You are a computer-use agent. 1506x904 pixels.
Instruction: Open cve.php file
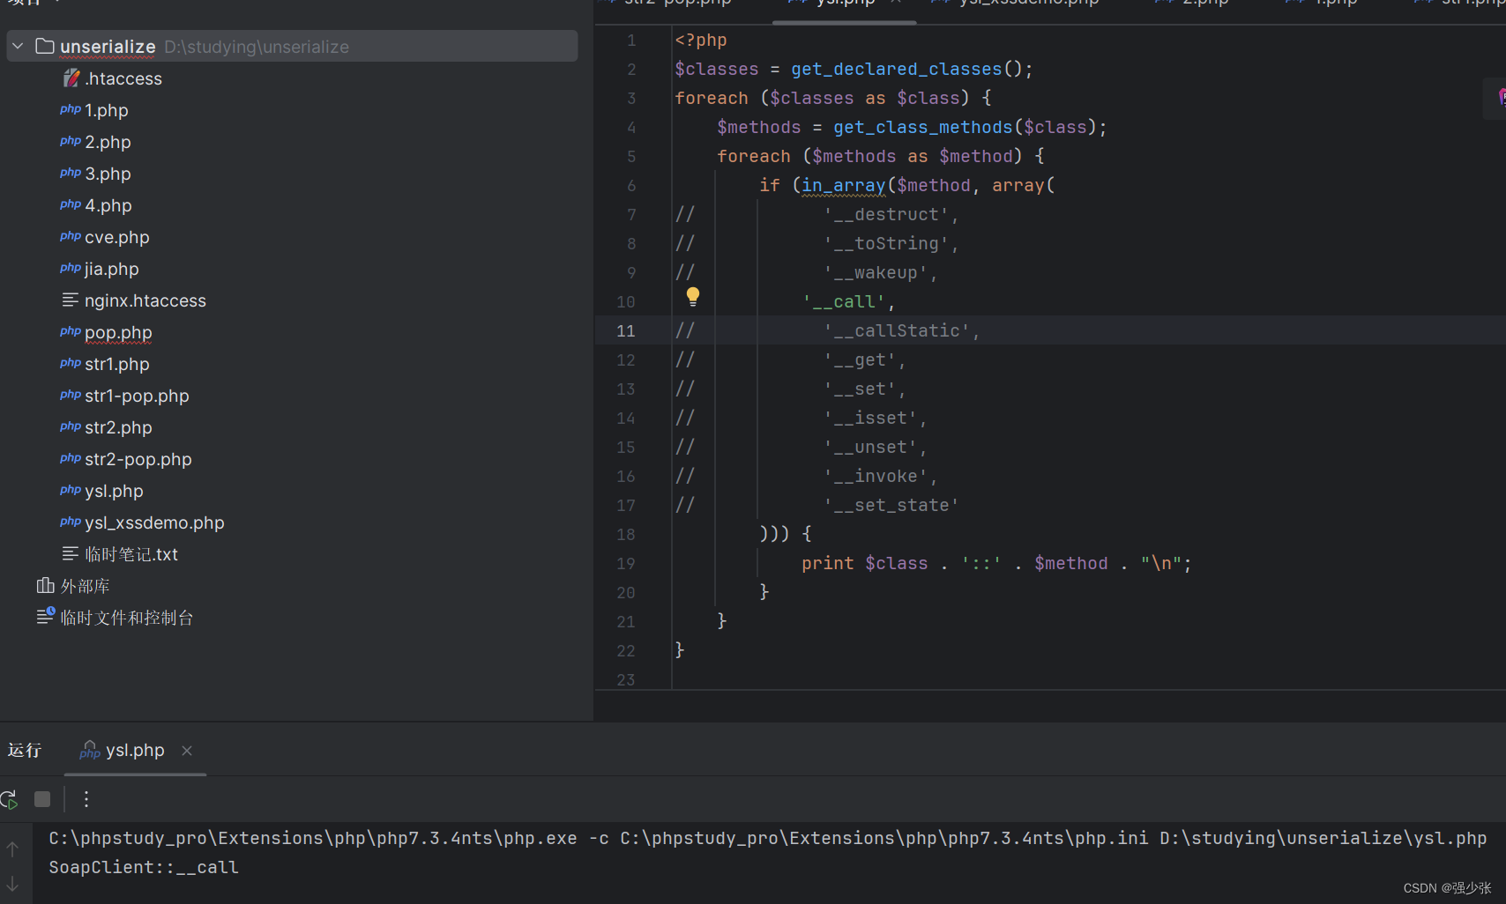click(117, 237)
